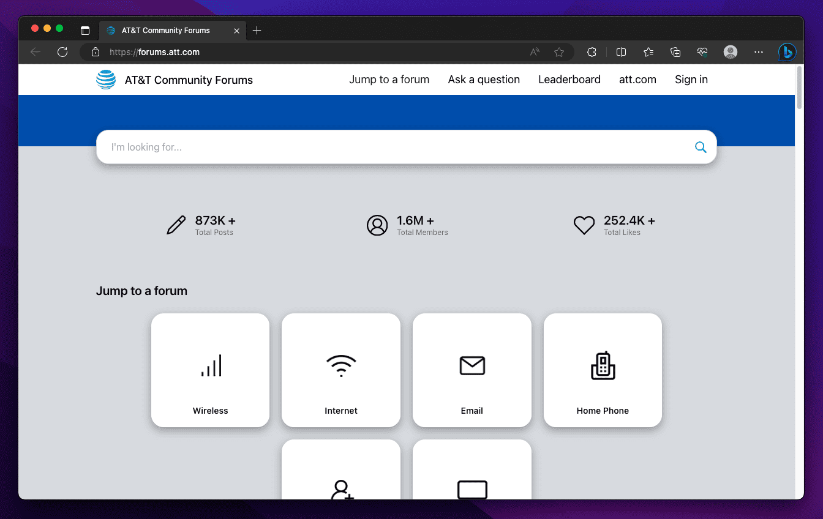Screen dimensions: 823x519
Task: Select the Ask a question nav item
Action: click(484, 80)
